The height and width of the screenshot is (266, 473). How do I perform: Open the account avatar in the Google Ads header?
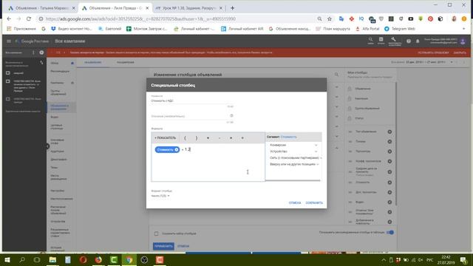(463, 41)
